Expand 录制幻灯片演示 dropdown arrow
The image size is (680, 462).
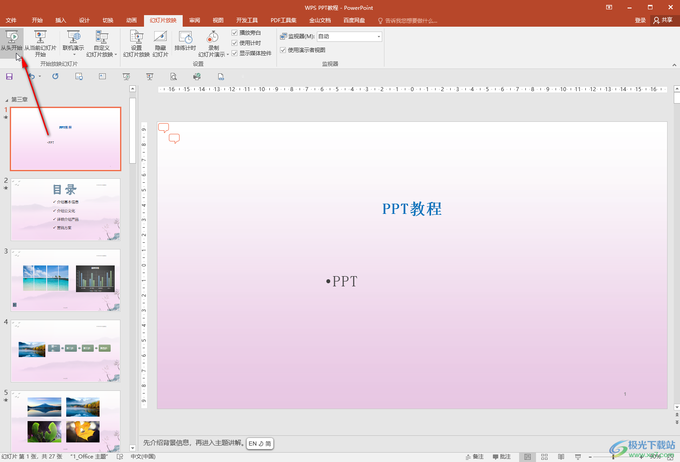point(228,55)
